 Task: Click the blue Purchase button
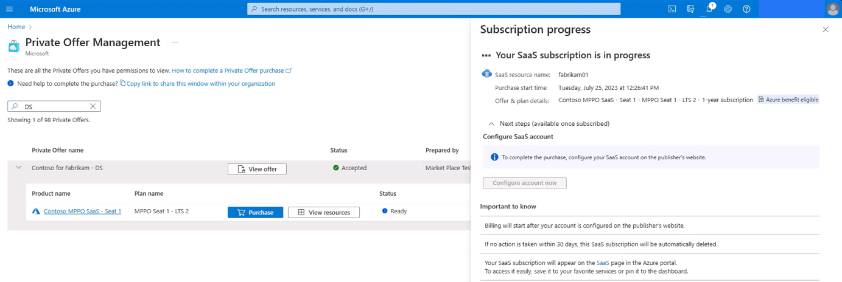tap(255, 212)
